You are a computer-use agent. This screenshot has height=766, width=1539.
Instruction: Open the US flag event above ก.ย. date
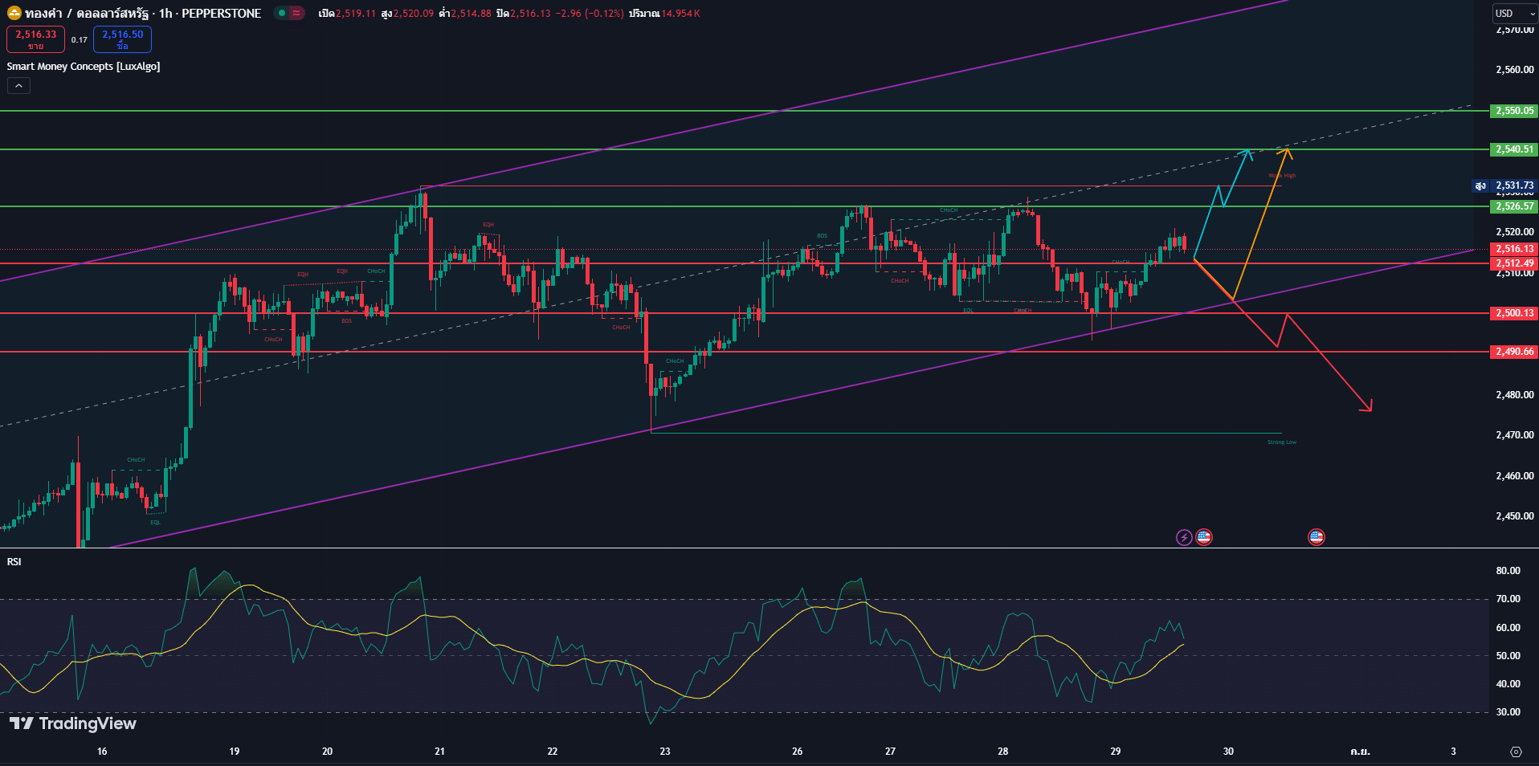pyautogui.click(x=1316, y=537)
